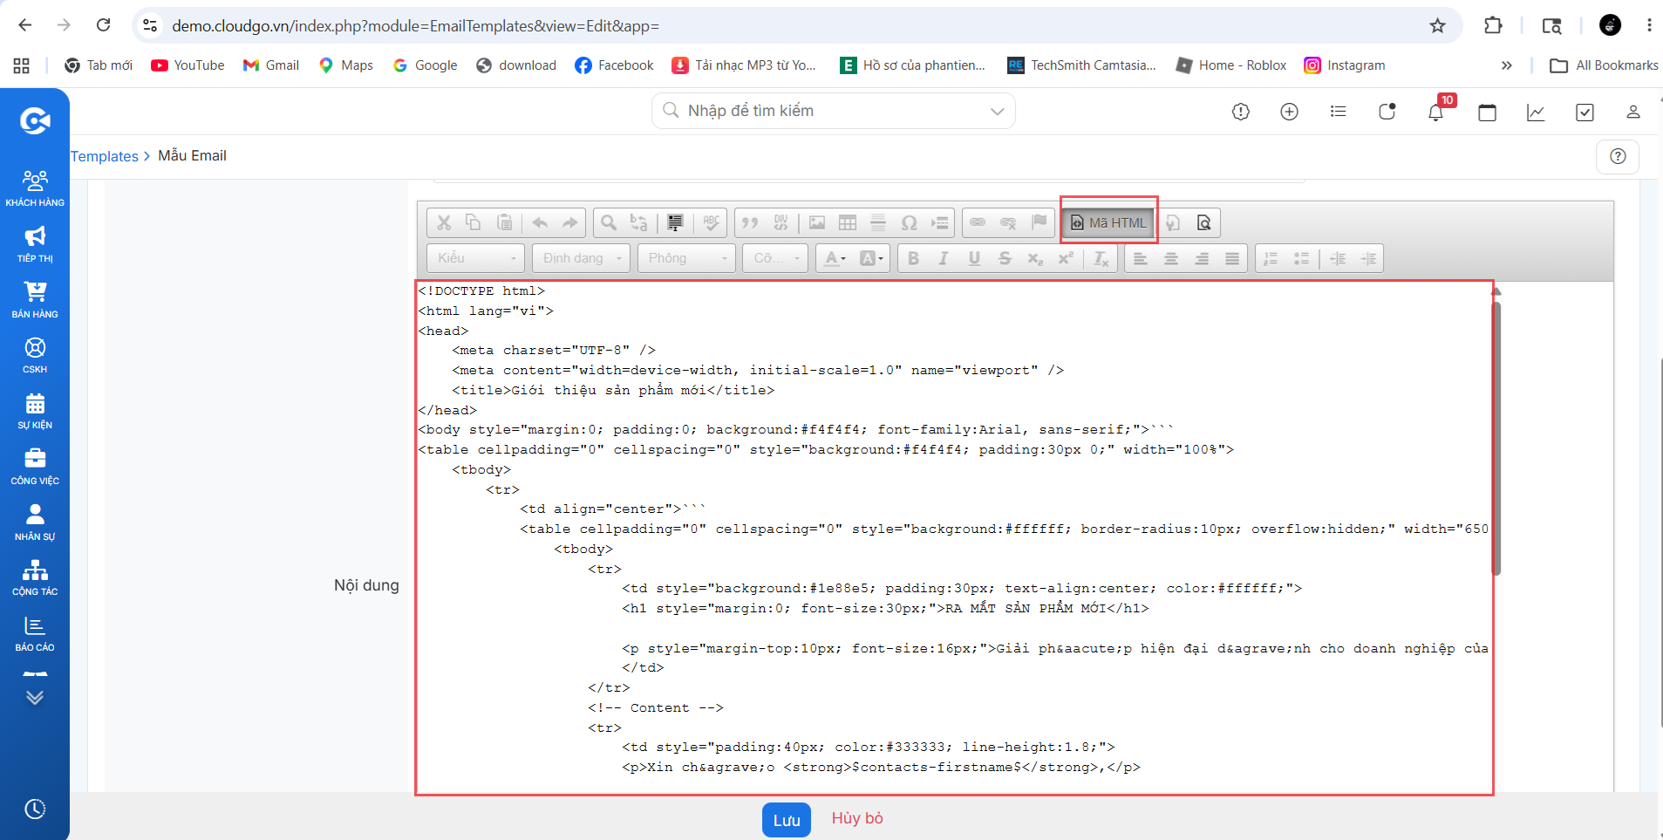Toggle Italic formatting

[x=944, y=258]
